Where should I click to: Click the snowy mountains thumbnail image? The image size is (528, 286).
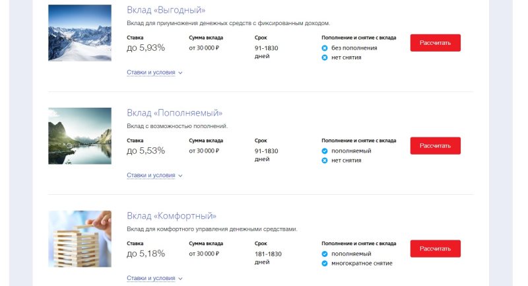80,32
